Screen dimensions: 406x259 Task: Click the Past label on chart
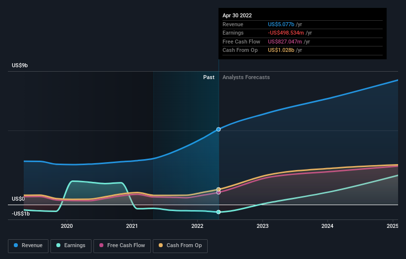pos(209,78)
